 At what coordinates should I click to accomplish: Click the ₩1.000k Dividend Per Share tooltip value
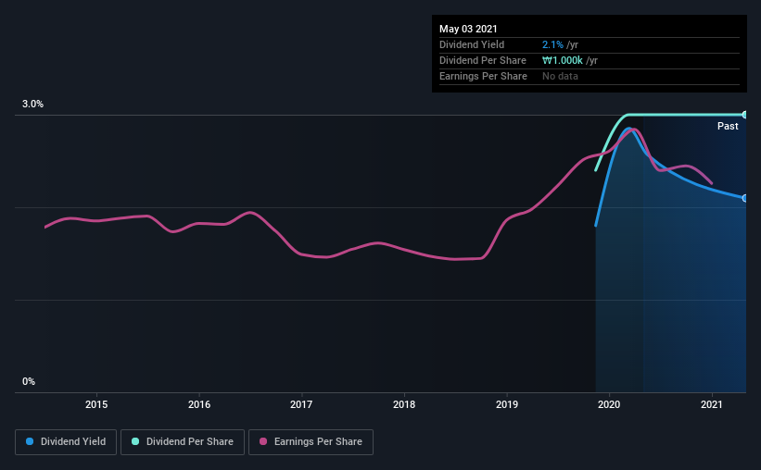point(564,60)
